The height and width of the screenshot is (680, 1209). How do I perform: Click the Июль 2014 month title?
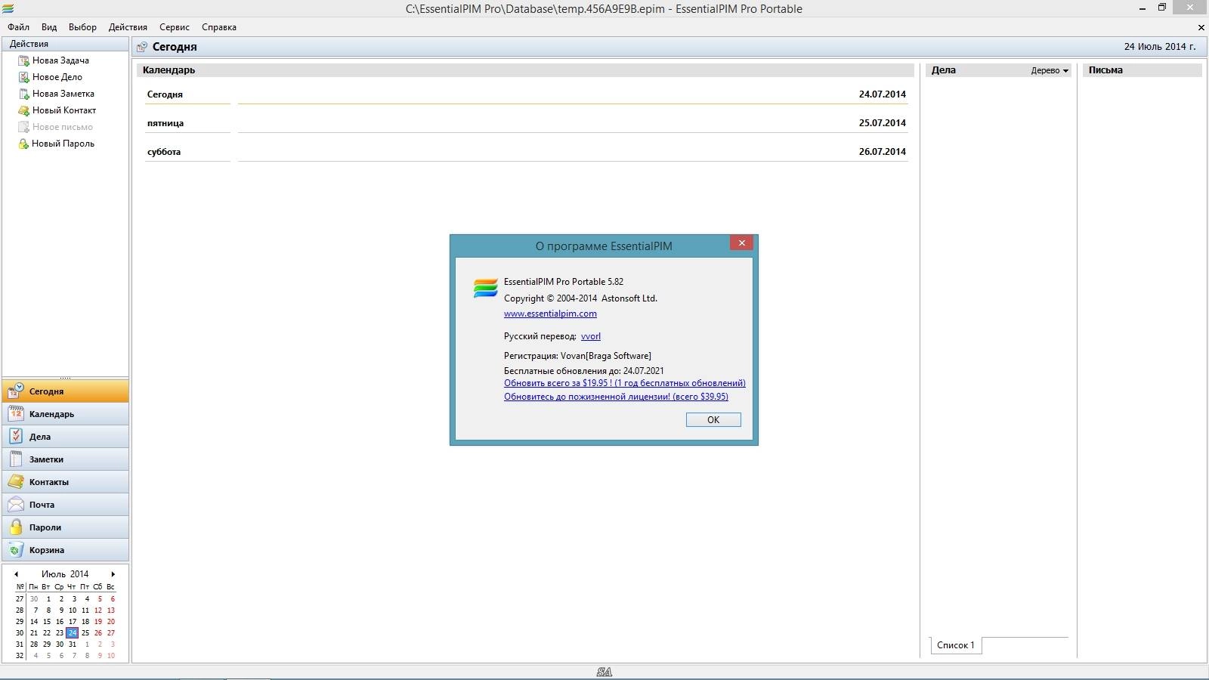click(x=65, y=574)
